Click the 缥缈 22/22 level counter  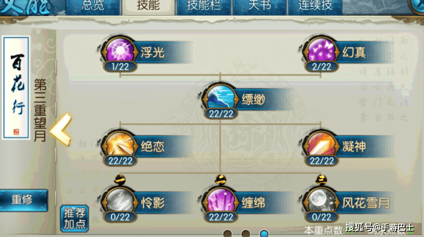(221, 114)
